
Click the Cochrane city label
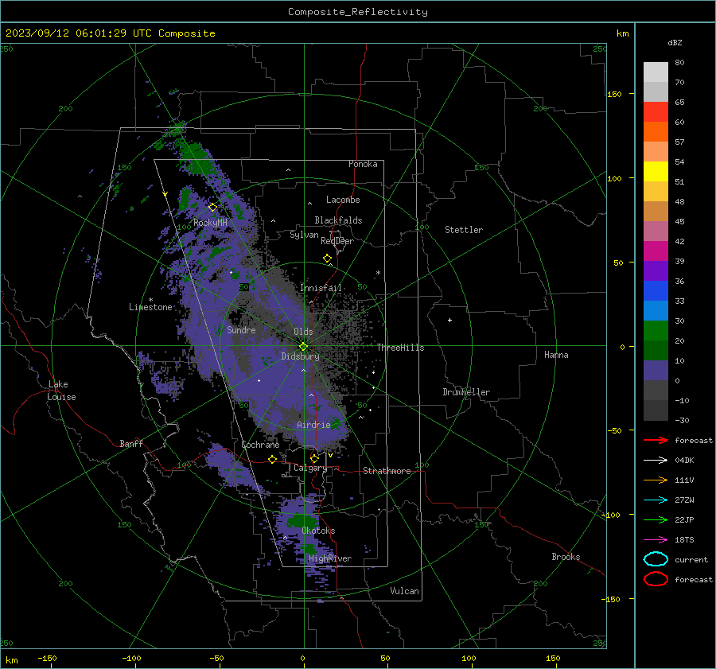[260, 445]
